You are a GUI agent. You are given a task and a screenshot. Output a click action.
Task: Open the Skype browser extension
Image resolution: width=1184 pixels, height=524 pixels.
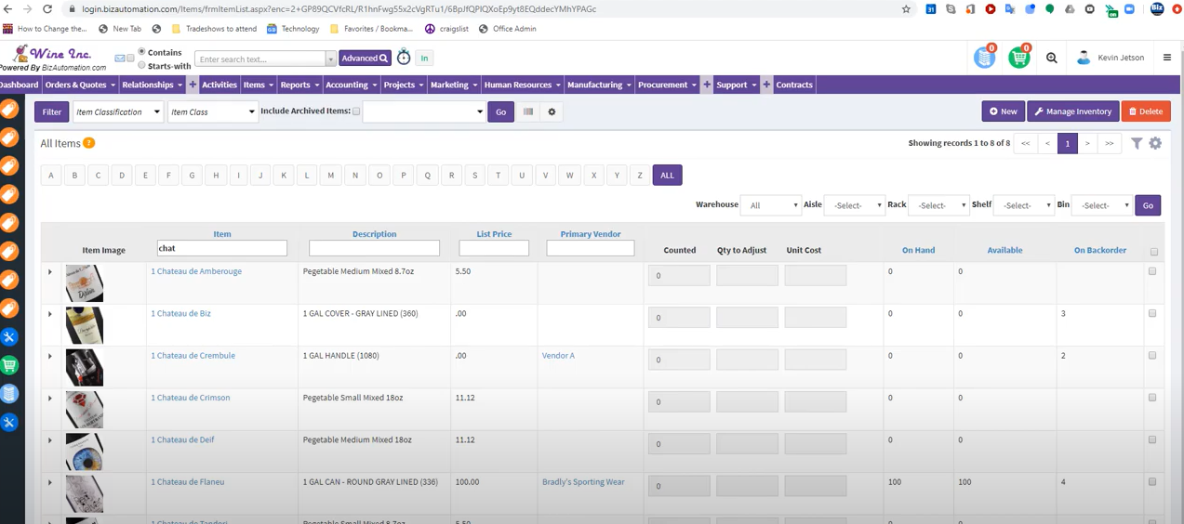click(951, 9)
